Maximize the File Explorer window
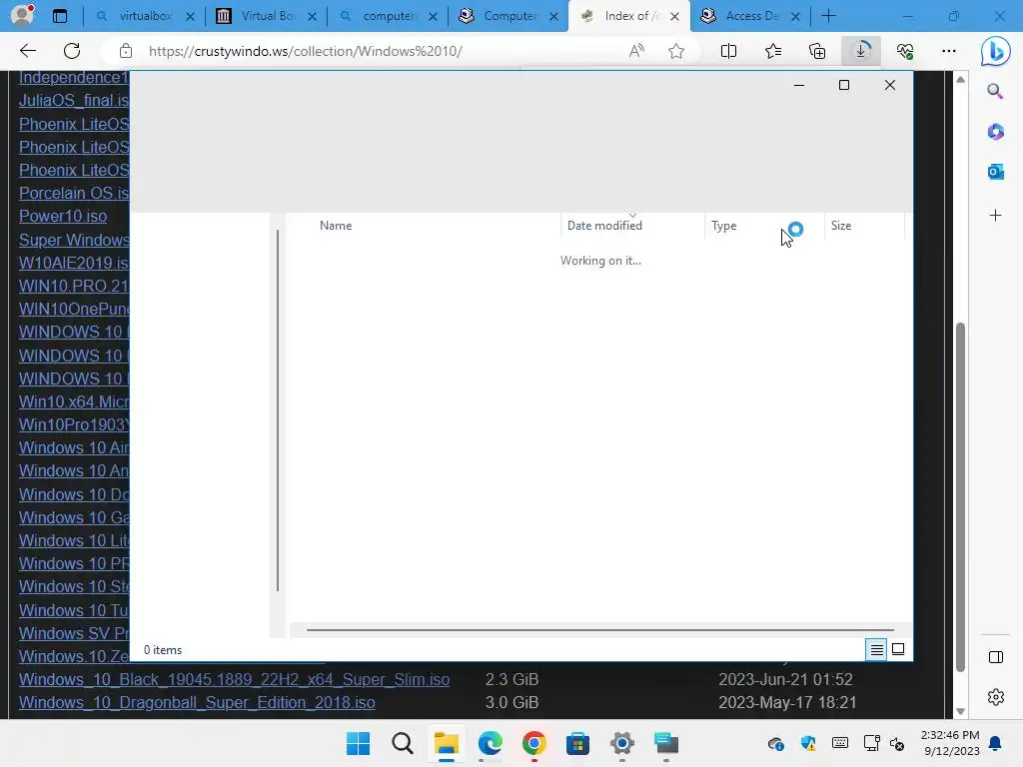The image size is (1023, 767). tap(843, 85)
